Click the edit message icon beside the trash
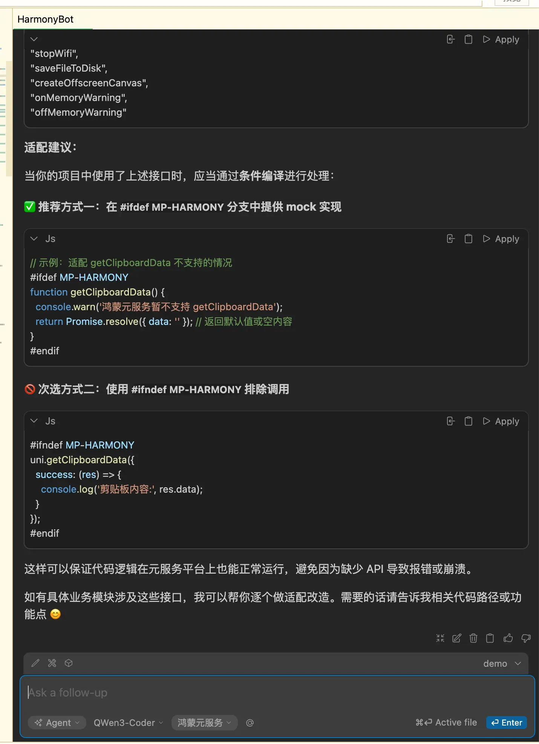The height and width of the screenshot is (744, 539). click(x=457, y=638)
